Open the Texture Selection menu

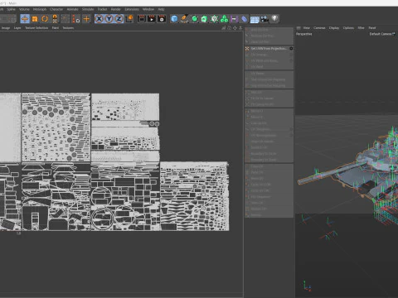point(36,28)
